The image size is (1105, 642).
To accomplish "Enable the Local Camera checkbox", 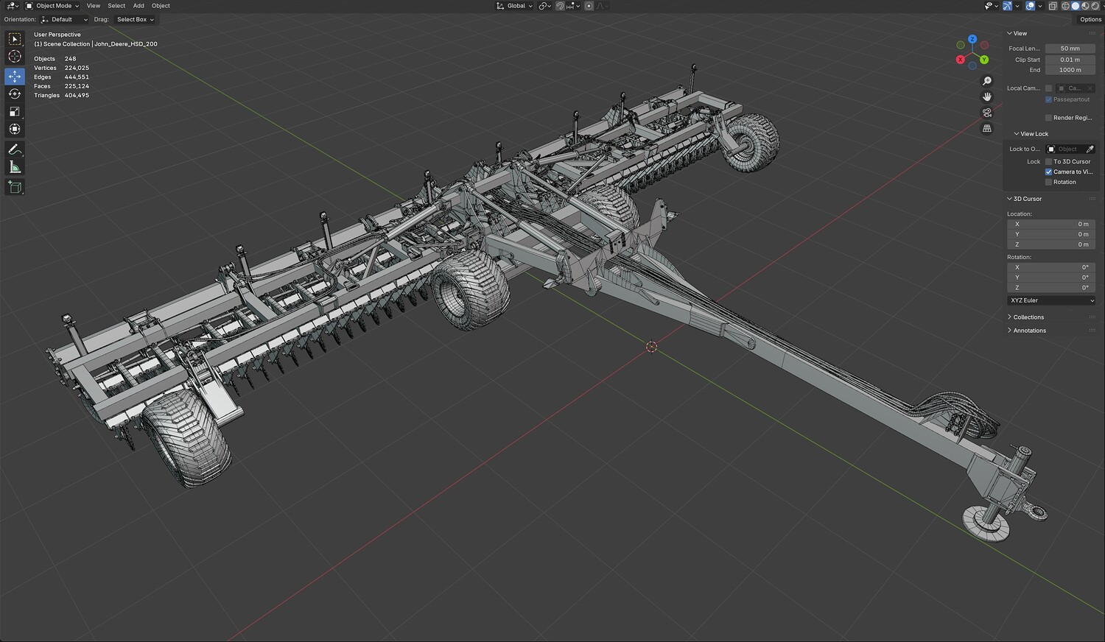I will pos(1048,88).
